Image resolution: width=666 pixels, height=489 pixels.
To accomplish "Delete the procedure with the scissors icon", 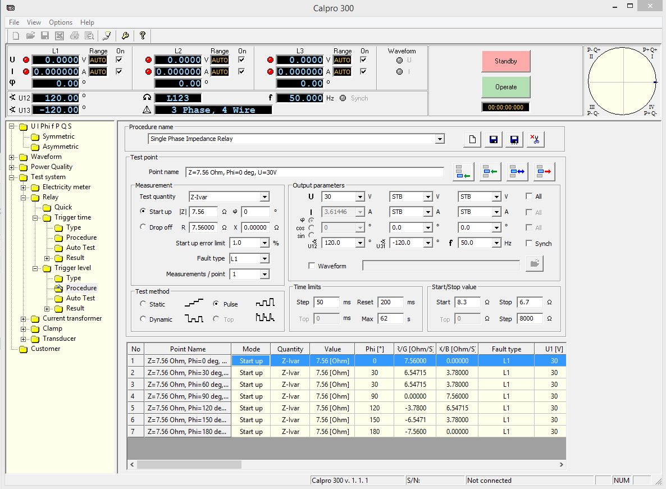I will (535, 139).
